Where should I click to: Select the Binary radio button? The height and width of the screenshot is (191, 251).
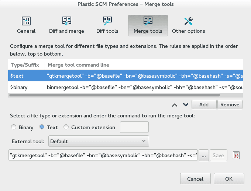(14, 127)
